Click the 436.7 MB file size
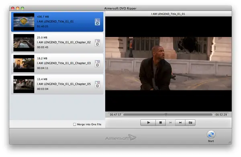241x157 pixels. (x=43, y=16)
